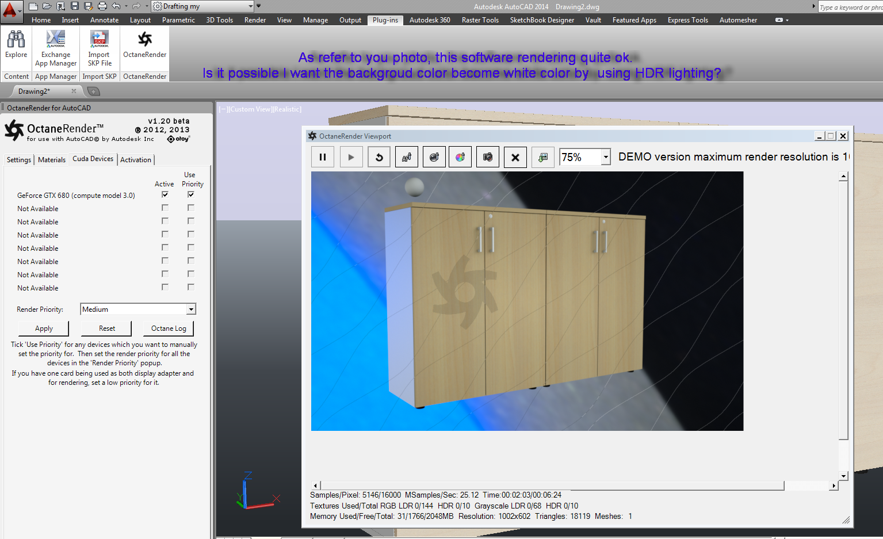Screen dimensions: 883x539
Task: Click the viewport horizontal scrollbar track
Action: [x=807, y=486]
